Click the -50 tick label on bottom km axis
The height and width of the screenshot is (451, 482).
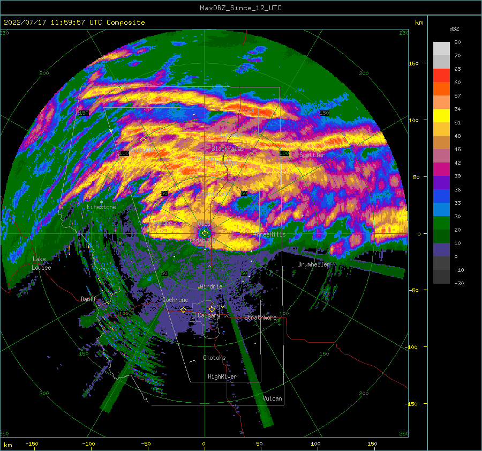tap(146, 444)
